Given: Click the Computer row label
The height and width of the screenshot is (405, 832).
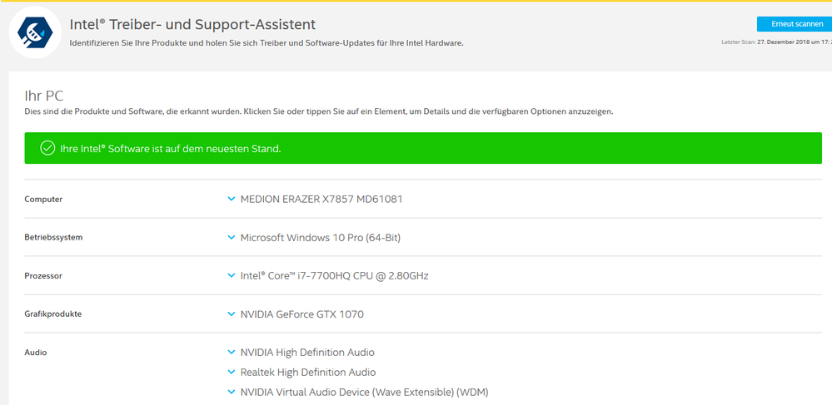Looking at the screenshot, I should (43, 200).
